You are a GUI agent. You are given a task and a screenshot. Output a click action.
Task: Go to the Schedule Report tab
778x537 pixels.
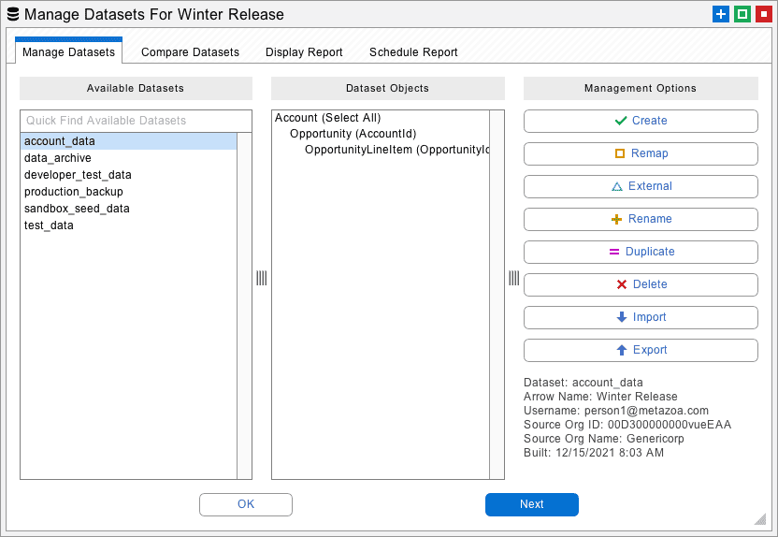tap(413, 52)
